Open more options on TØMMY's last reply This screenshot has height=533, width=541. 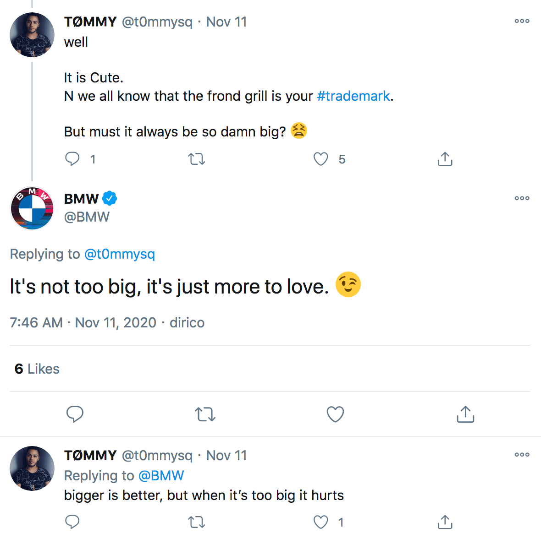[x=522, y=455]
